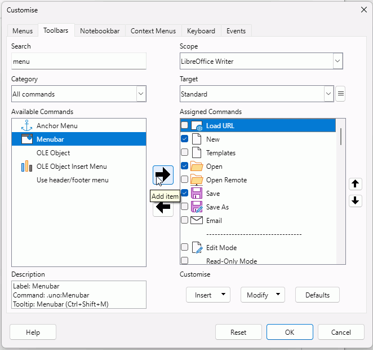The width and height of the screenshot is (373, 350).
Task: Open the Scope dropdown list
Action: click(337, 62)
